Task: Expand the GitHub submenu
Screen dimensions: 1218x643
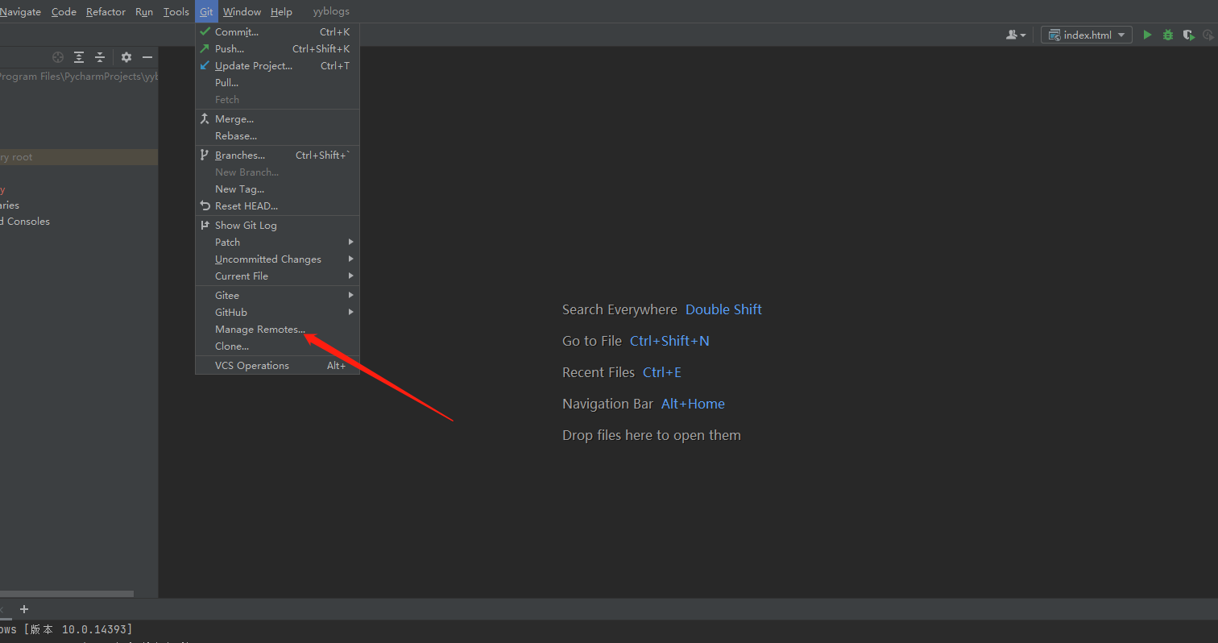Action: point(231,312)
